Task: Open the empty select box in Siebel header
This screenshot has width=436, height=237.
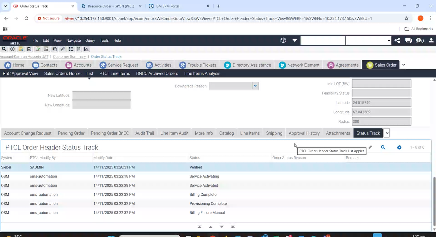Action: pos(368,40)
